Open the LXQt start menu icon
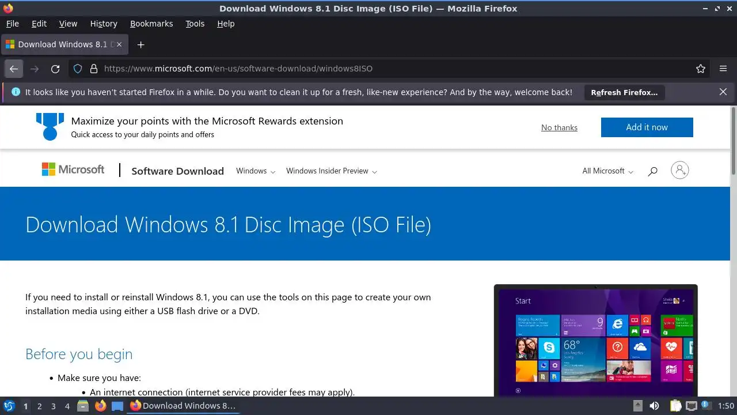Screen dimensions: 737x415 9,406
